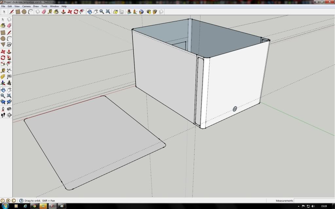Select the Polygon tool

(3, 44)
